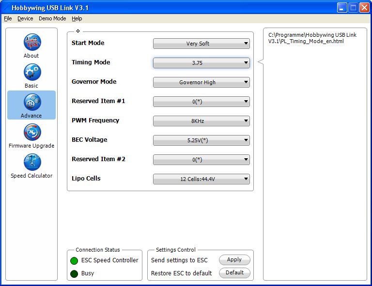Click the 'Restore ESC to default' text

point(182,273)
